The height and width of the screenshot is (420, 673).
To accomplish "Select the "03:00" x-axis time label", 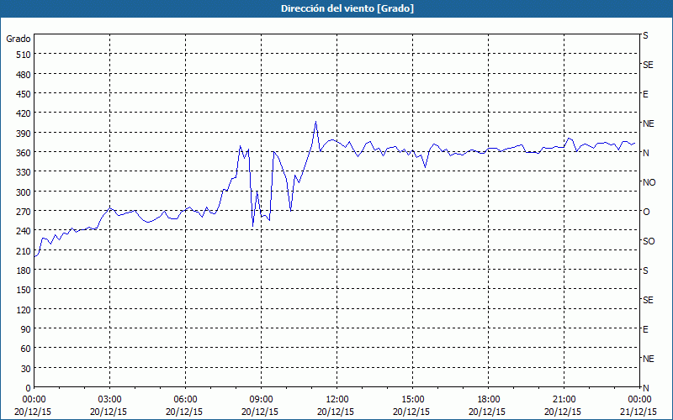I will tap(109, 400).
